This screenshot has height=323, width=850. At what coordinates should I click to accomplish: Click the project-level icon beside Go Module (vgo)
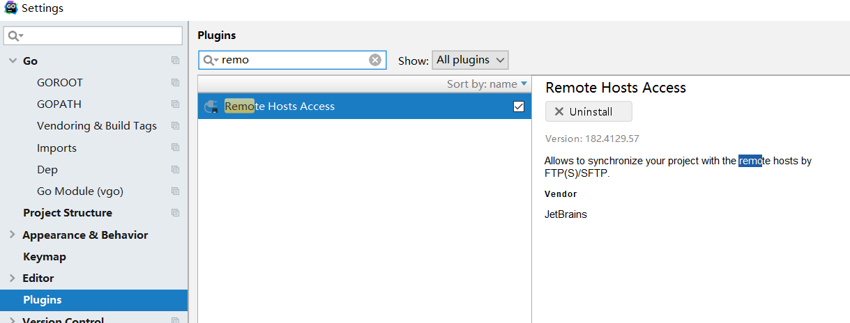[175, 191]
